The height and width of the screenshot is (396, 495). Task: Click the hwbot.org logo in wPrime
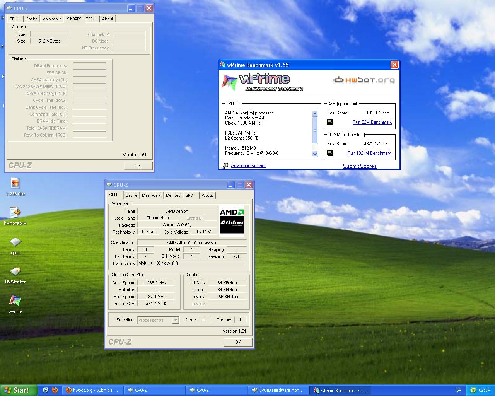click(x=364, y=80)
